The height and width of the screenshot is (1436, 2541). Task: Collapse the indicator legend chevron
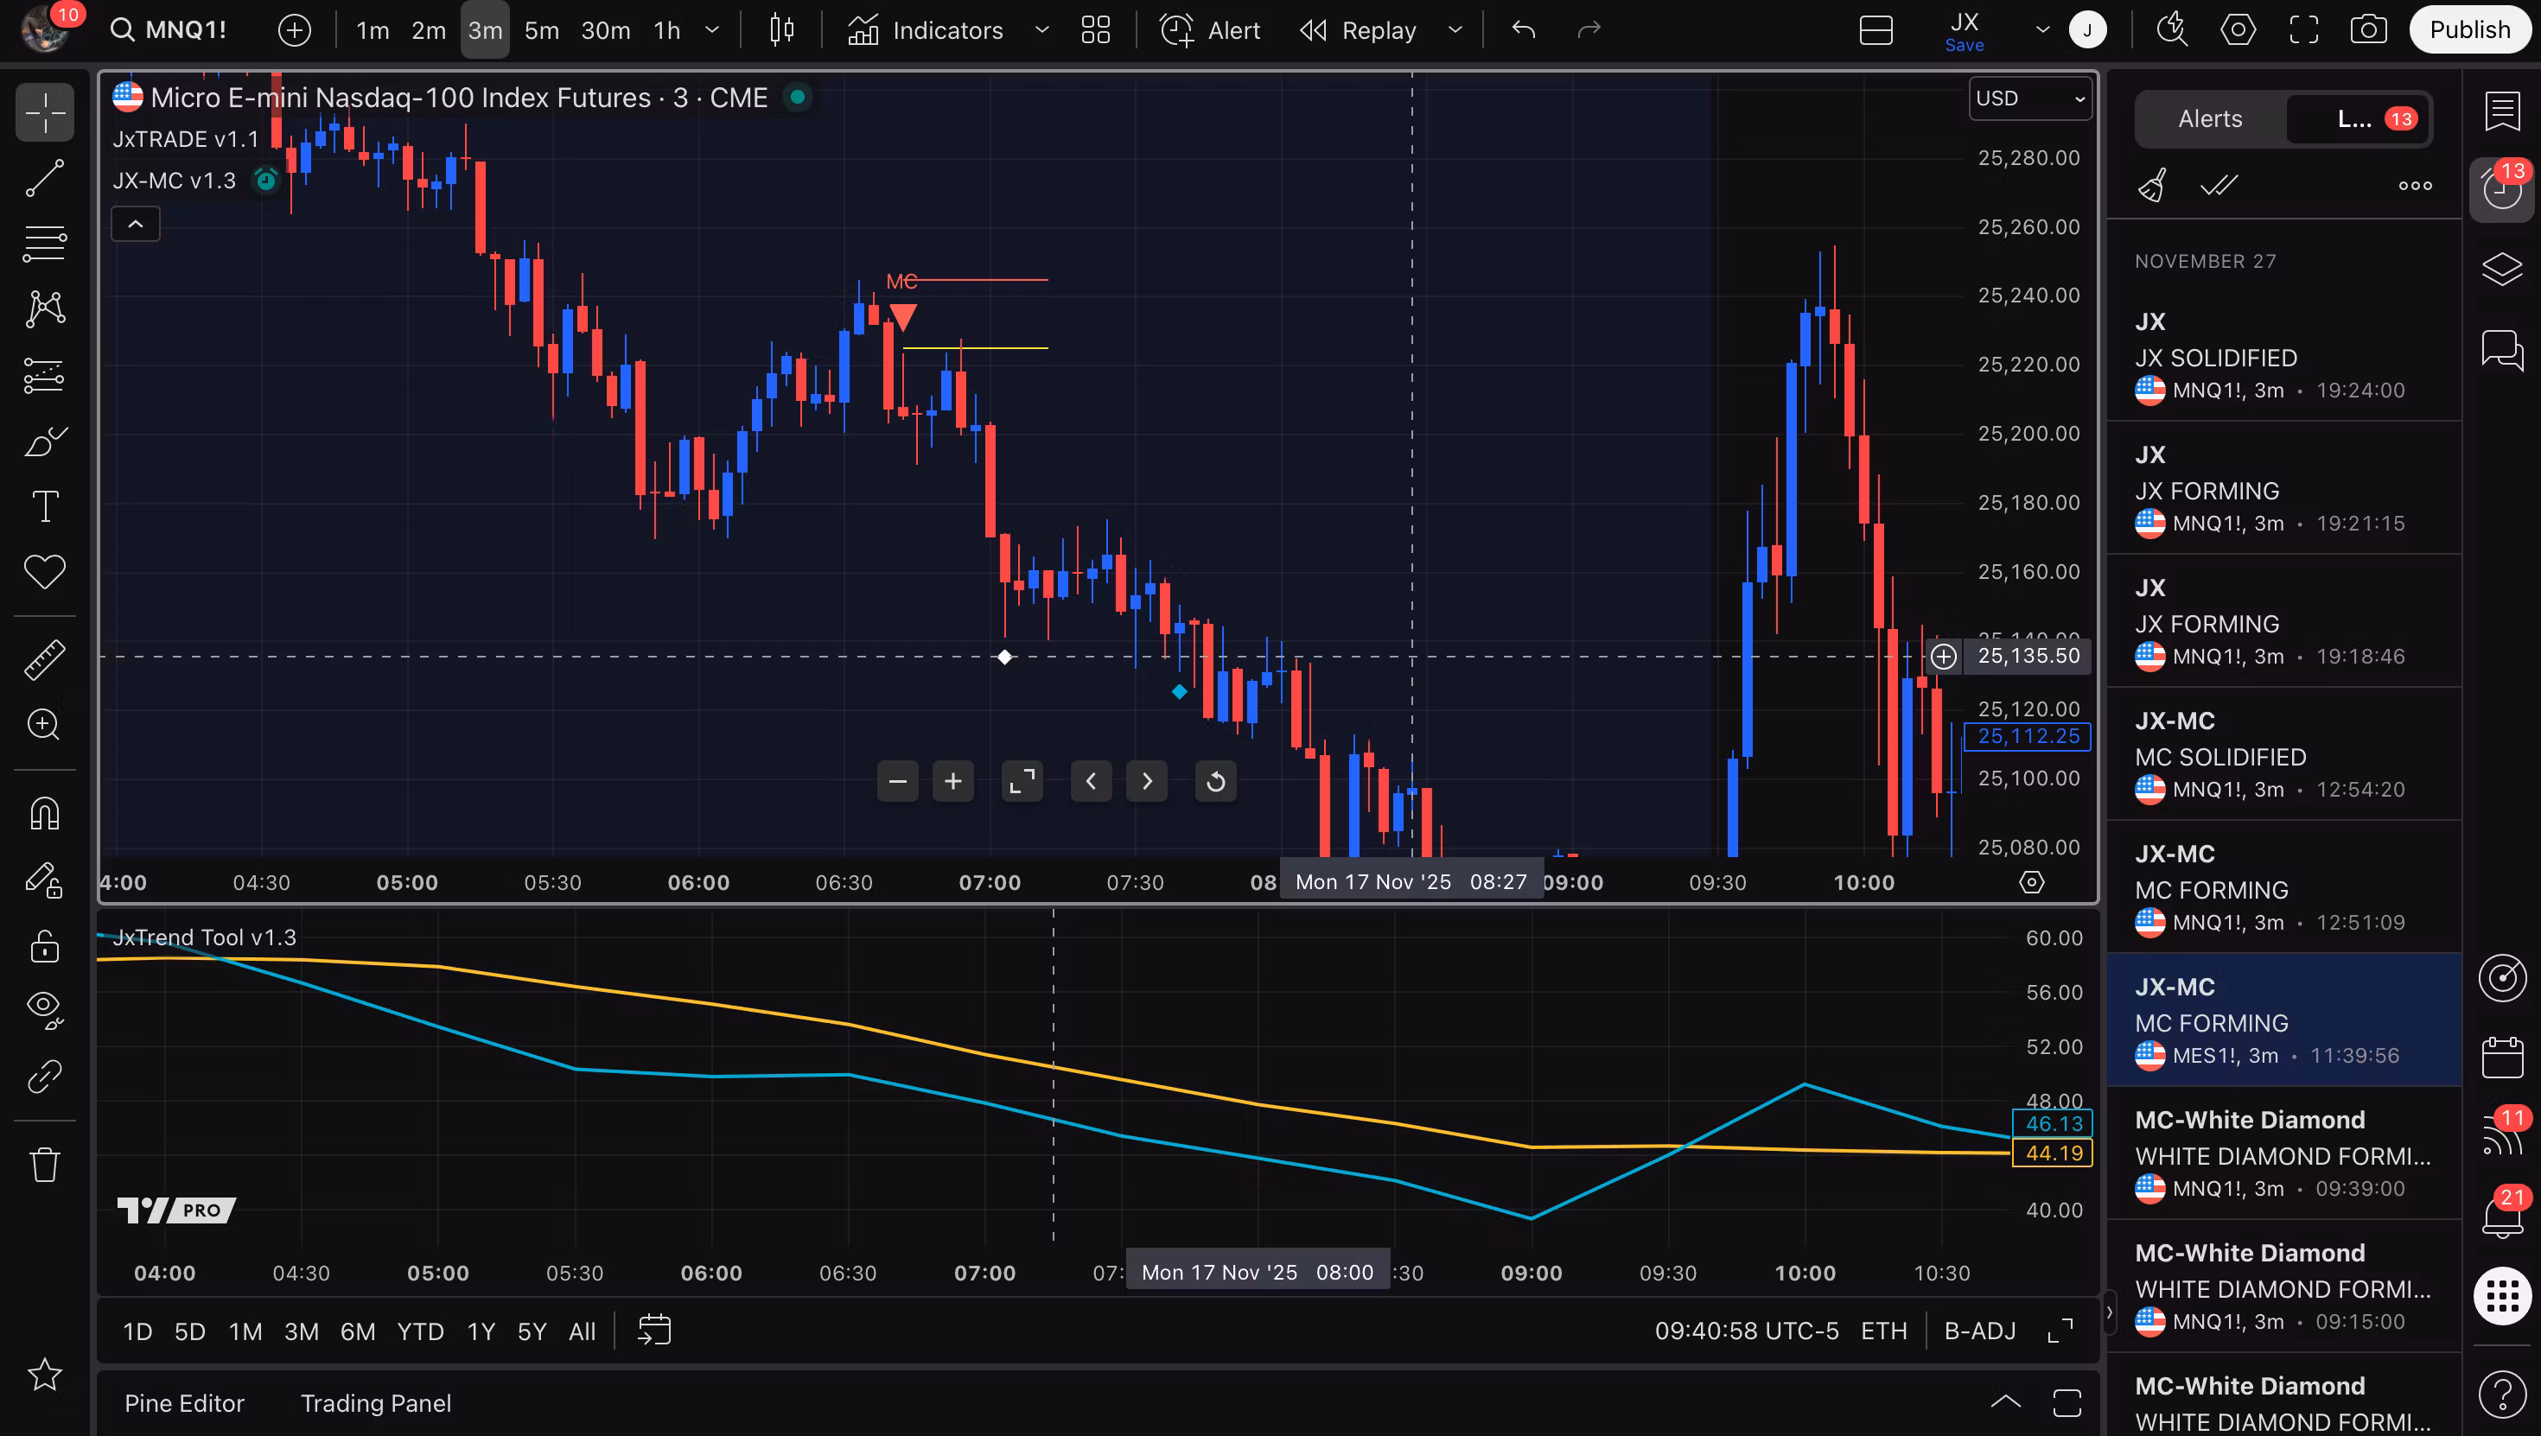137,224
